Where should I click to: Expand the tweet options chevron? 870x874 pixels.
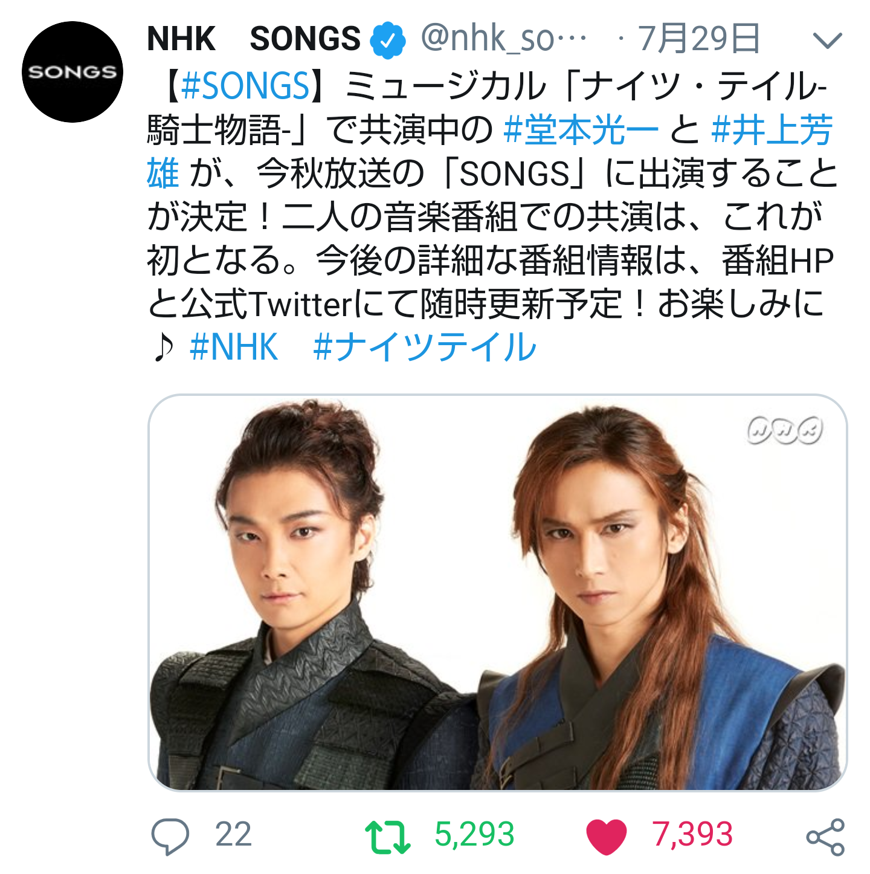tap(827, 40)
